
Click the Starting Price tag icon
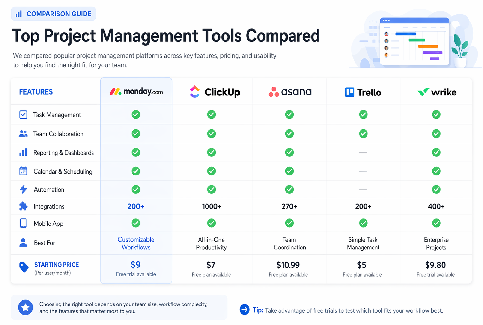pyautogui.click(x=24, y=267)
